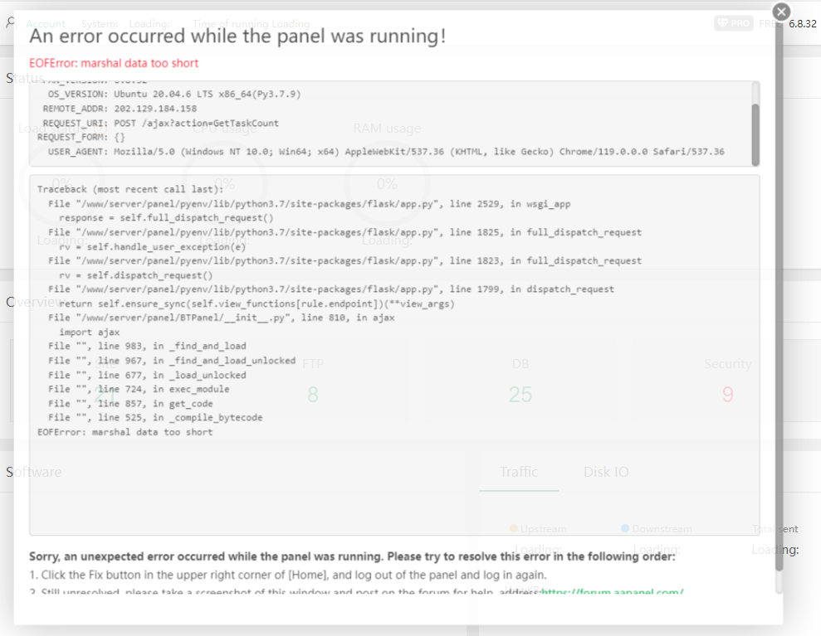Click the user account icon in header
The width and height of the screenshot is (821, 636).
pyautogui.click(x=10, y=23)
